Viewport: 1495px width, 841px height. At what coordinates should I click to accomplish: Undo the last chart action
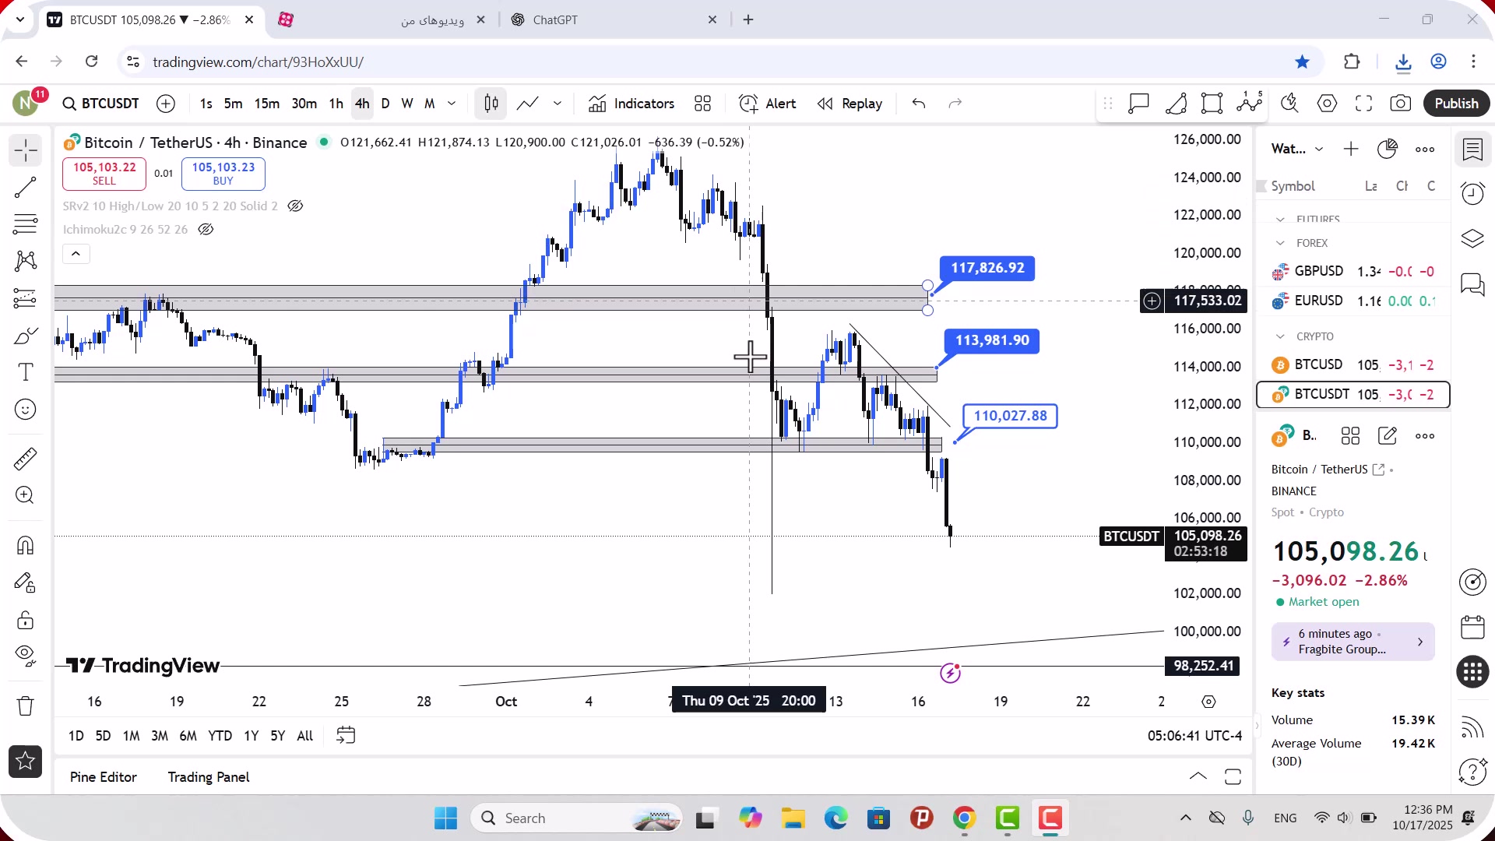pos(919,104)
